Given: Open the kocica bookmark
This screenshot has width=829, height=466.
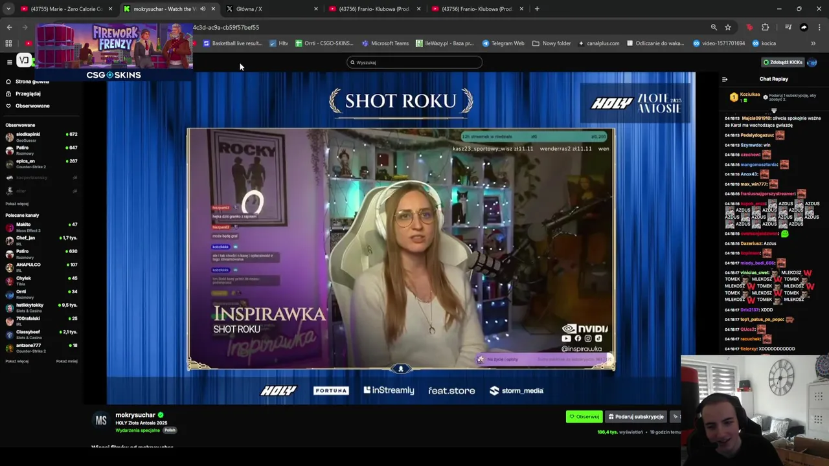Looking at the screenshot, I should [x=764, y=43].
